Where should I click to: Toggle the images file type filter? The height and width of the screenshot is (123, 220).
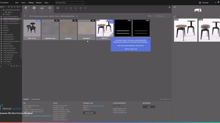[42, 8]
